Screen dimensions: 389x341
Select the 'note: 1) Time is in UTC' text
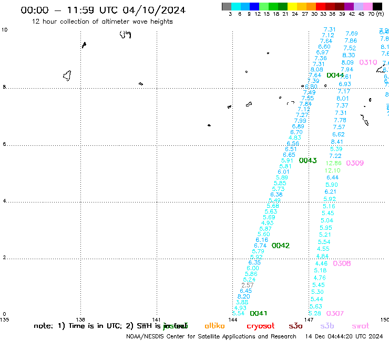click(x=78, y=326)
